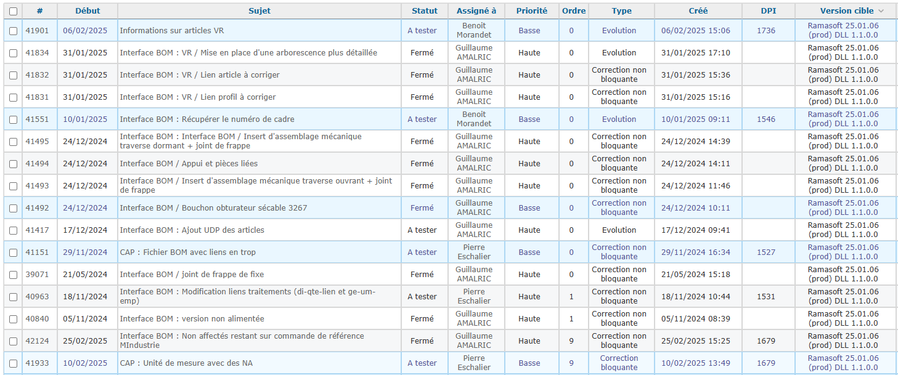
Task: Sort list by Priorité column header
Action: click(x=531, y=11)
